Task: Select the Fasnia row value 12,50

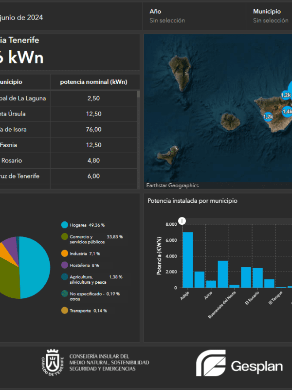Action: click(x=93, y=145)
